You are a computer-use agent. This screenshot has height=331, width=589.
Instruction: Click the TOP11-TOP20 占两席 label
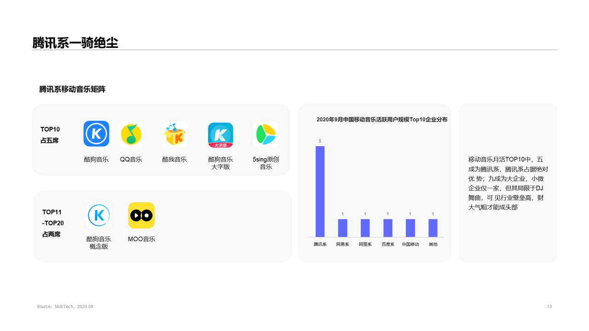53,223
